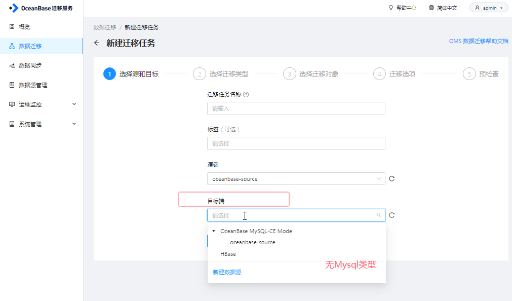Click the 数据源管理 sidebar icon
The image size is (512, 301).
pos(12,85)
